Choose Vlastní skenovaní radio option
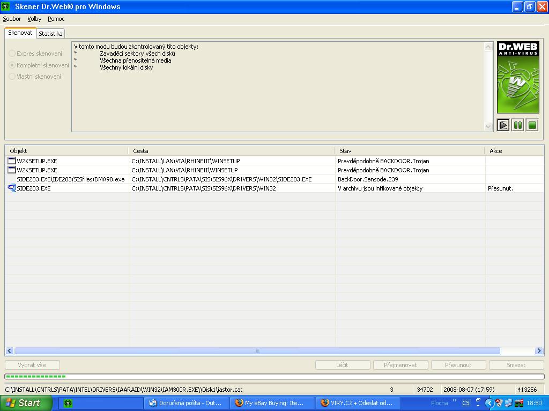Screen dimensions: 549x411 point(12,77)
